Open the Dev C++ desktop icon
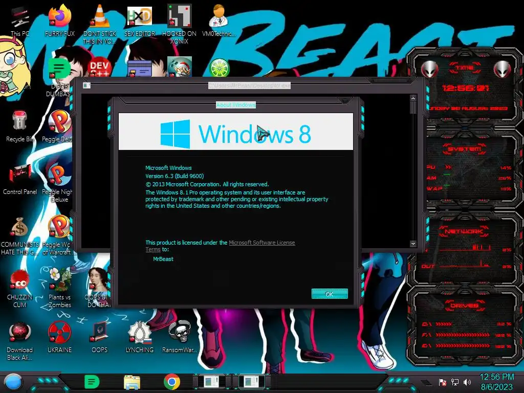Image resolution: width=524 pixels, height=393 pixels. (100, 68)
